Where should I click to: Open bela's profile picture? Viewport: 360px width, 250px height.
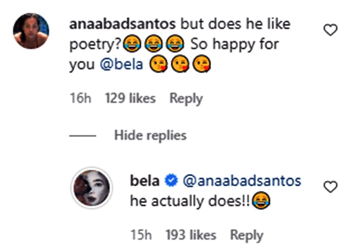point(91,188)
